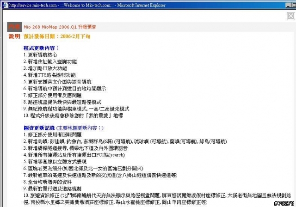296x207 pixels.
Task: Click line '3. 新增橋樑隧道搜尋'
Action: (75, 148)
